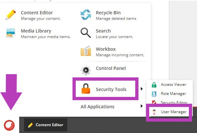This screenshot has height=133, width=197.
Task: Click the yellow pencil Content Editor icon
Action: point(11,15)
